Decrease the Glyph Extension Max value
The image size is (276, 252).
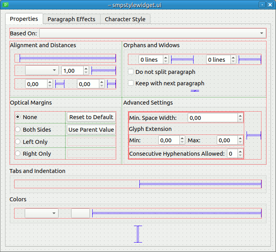coord(240,142)
